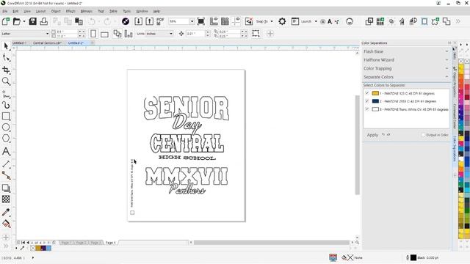The width and height of the screenshot is (470, 264).
Task: Select the Interactive Fill tool
Action: [x=6, y=224]
